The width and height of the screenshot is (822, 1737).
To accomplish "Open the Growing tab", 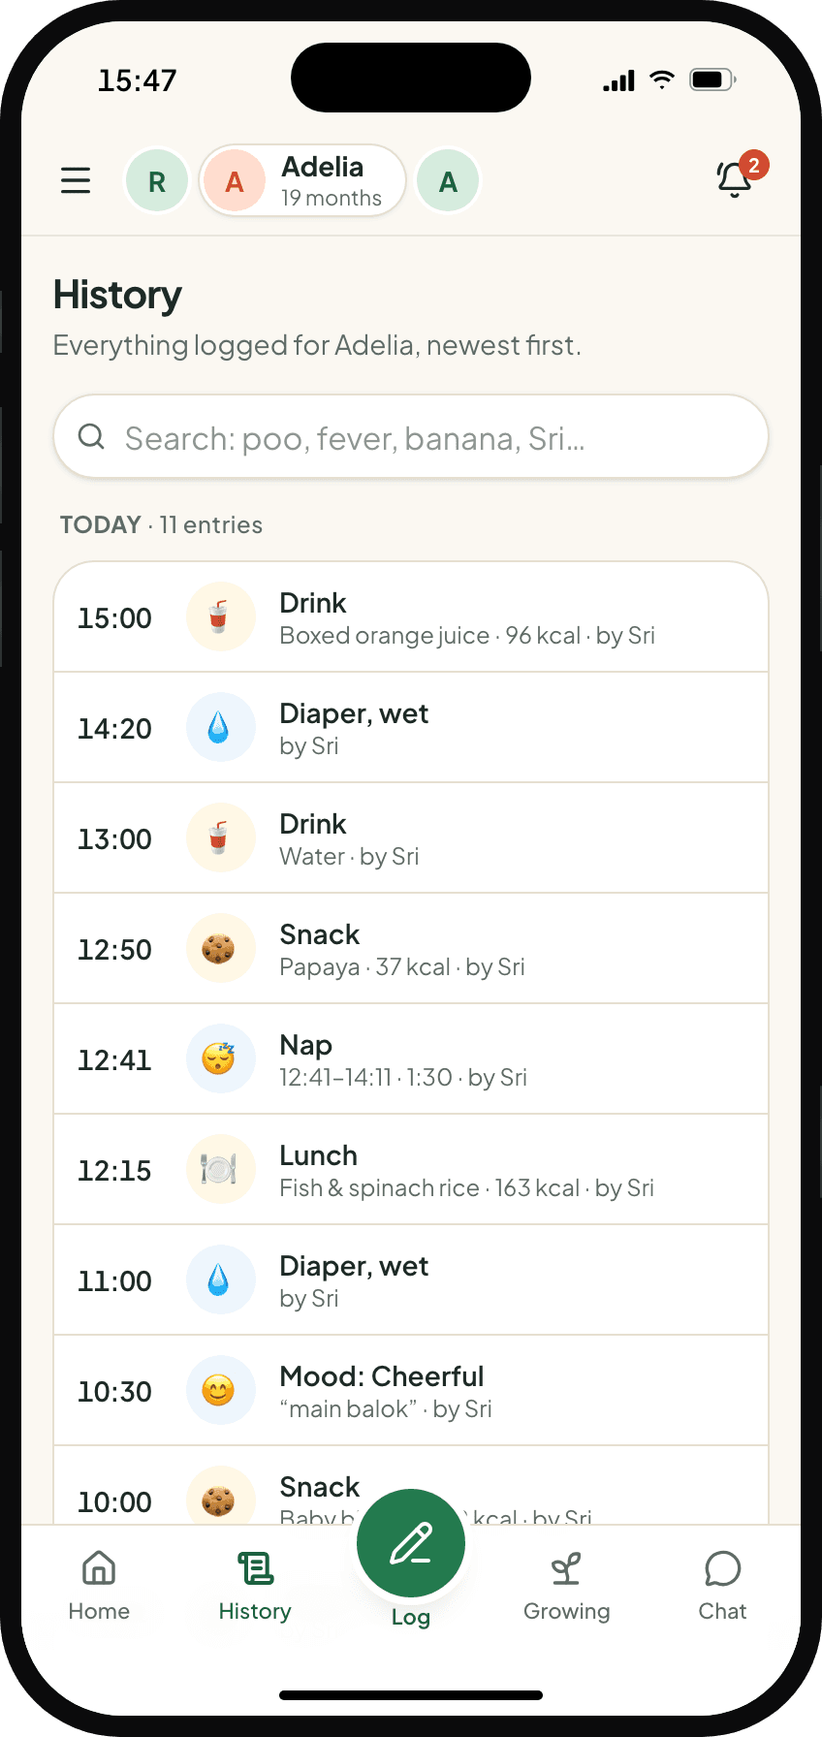I will 567,1586.
